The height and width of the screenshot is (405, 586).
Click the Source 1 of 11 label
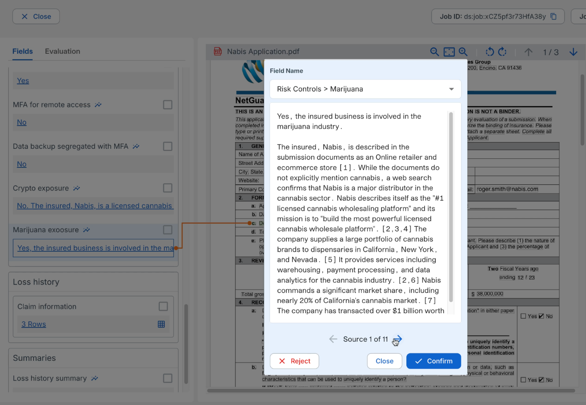click(x=365, y=339)
